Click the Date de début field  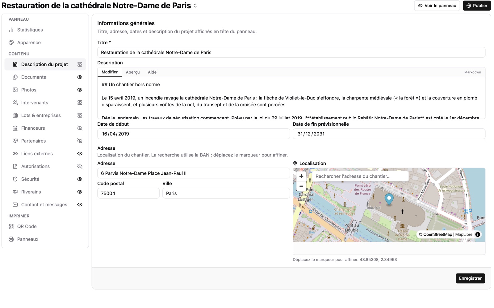(194, 134)
